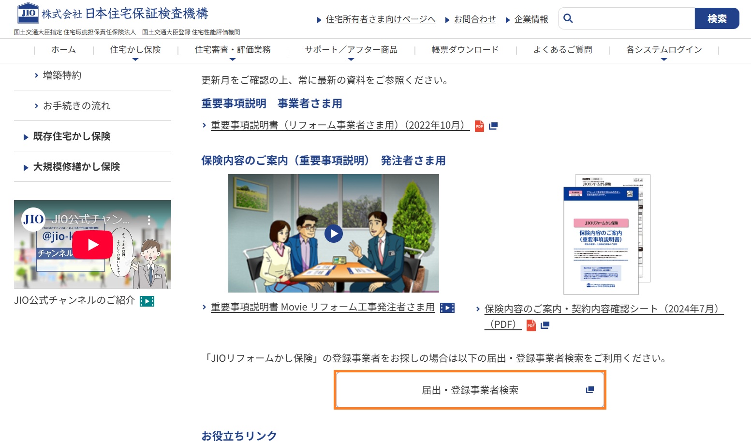This screenshot has width=751, height=442.
Task: Click 届出・登録事業者検索 button
Action: click(x=470, y=390)
